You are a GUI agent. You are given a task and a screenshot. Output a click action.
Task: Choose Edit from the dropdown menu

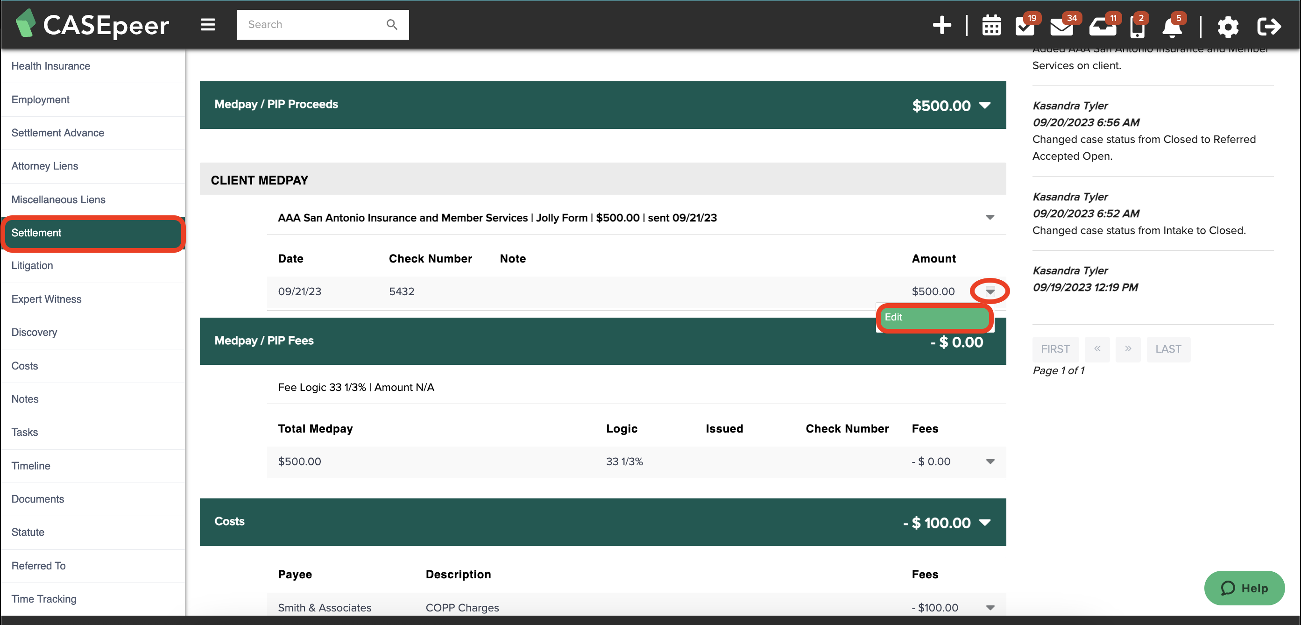(934, 317)
